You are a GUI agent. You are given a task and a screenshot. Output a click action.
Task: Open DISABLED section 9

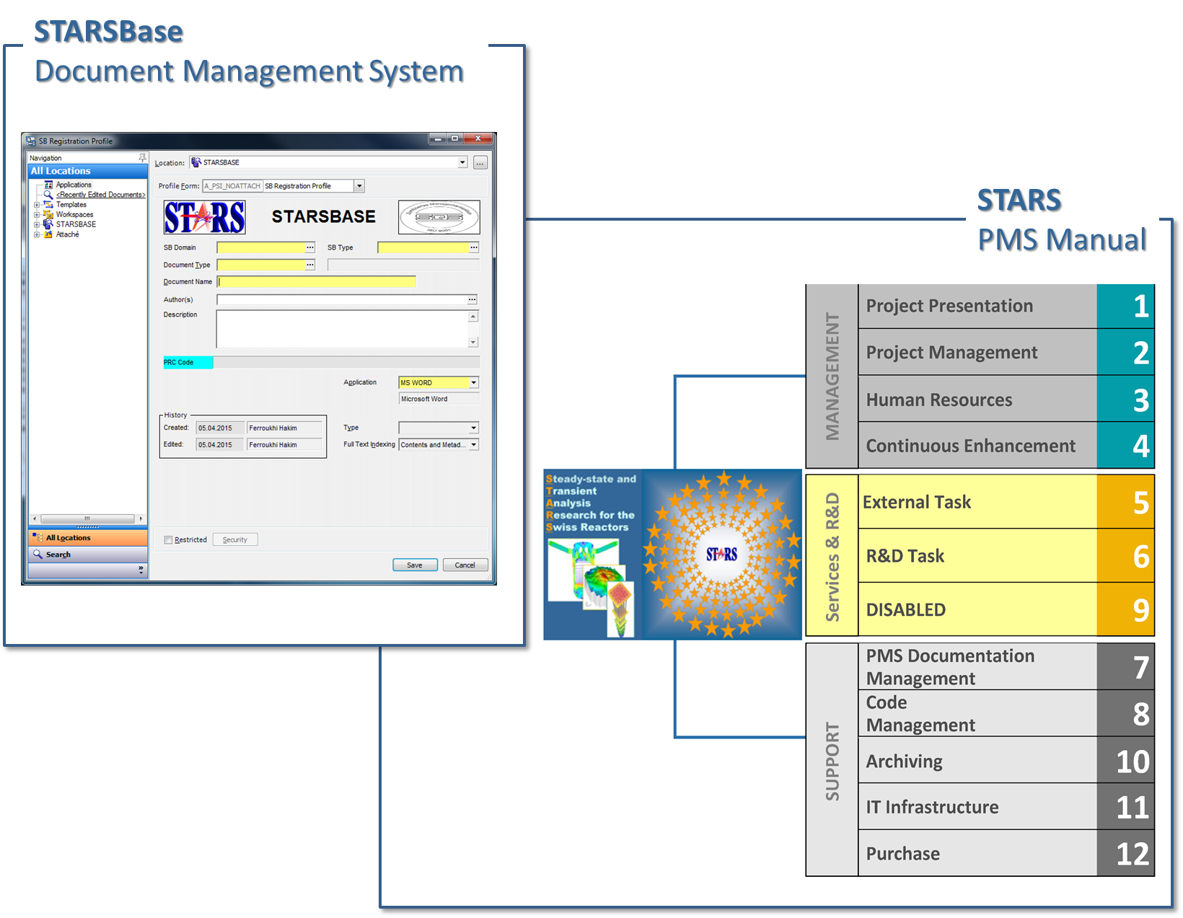(x=1006, y=609)
